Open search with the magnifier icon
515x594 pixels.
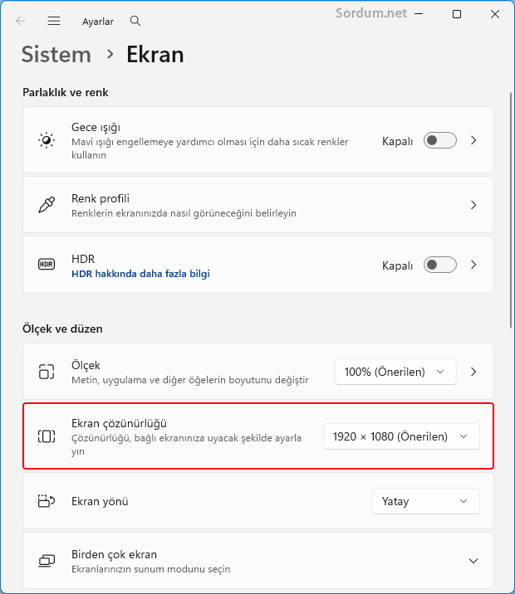135,21
